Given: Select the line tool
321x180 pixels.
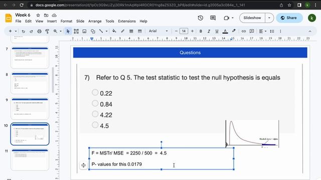Looking at the screenshot, I should pyautogui.click(x=101, y=31).
